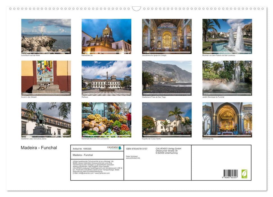Select the teal CALVENDO leaf emblem
273x197 pixels.
pos(120,148)
